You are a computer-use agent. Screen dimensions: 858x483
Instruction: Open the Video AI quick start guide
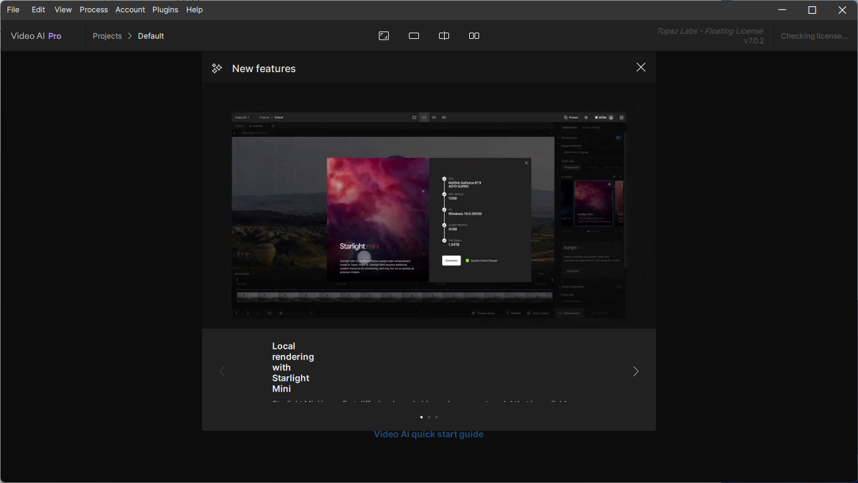point(429,434)
